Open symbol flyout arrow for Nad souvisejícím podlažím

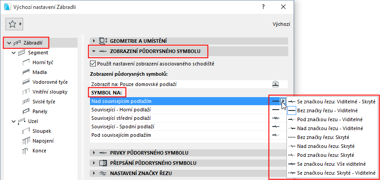tap(283, 101)
